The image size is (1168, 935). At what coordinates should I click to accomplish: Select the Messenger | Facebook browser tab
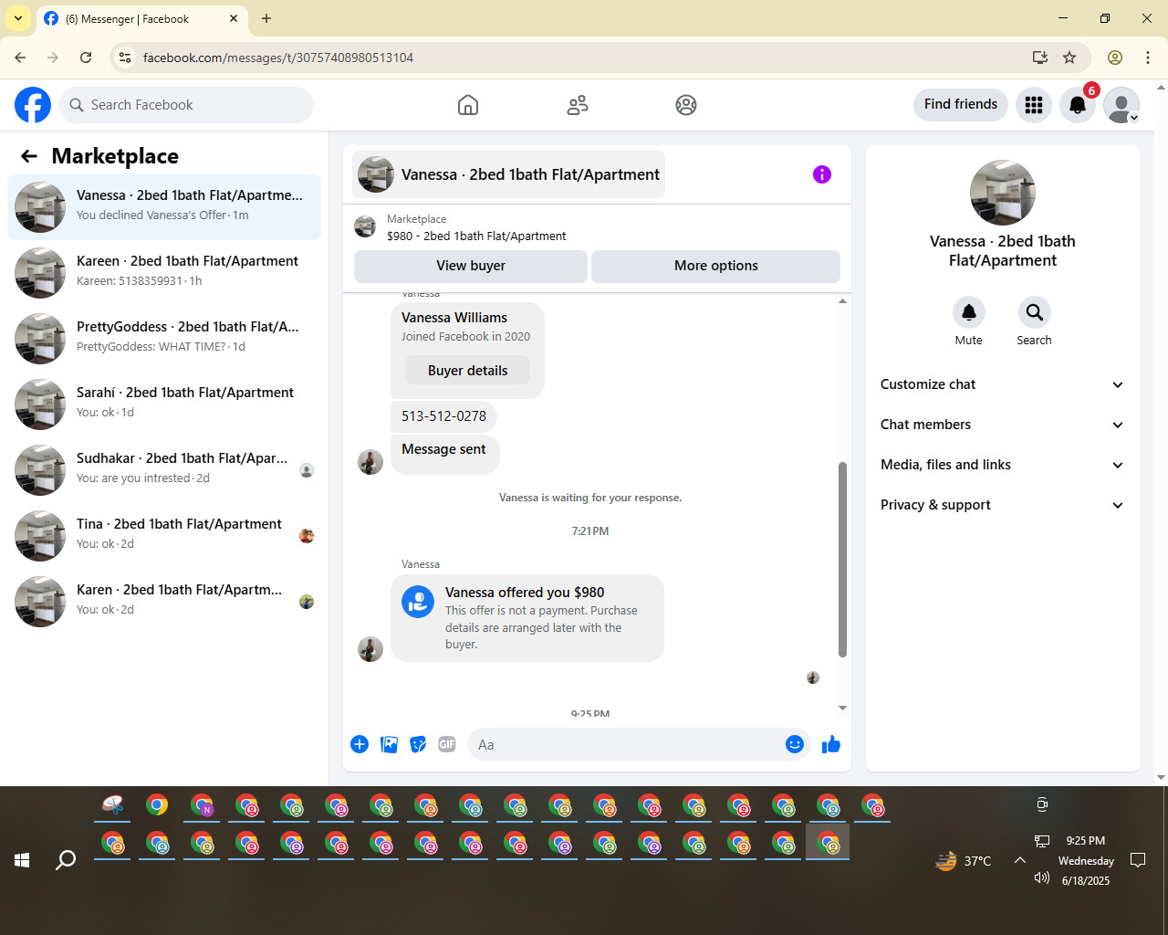[141, 19]
